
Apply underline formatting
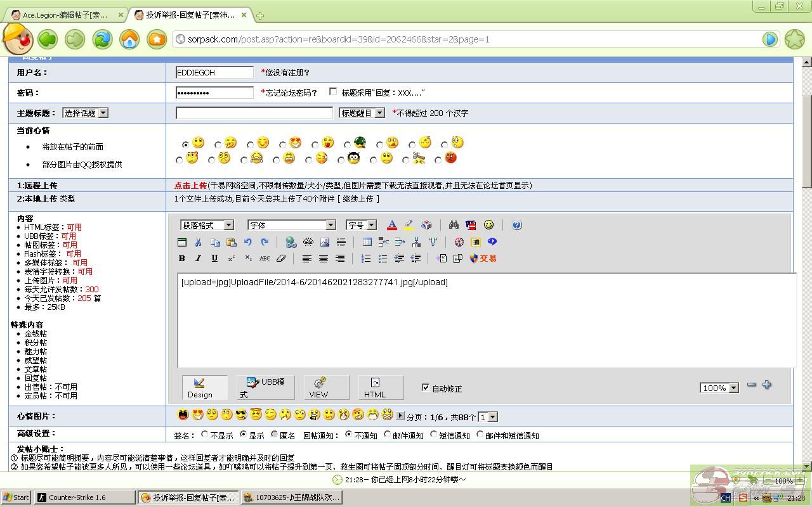click(x=214, y=259)
